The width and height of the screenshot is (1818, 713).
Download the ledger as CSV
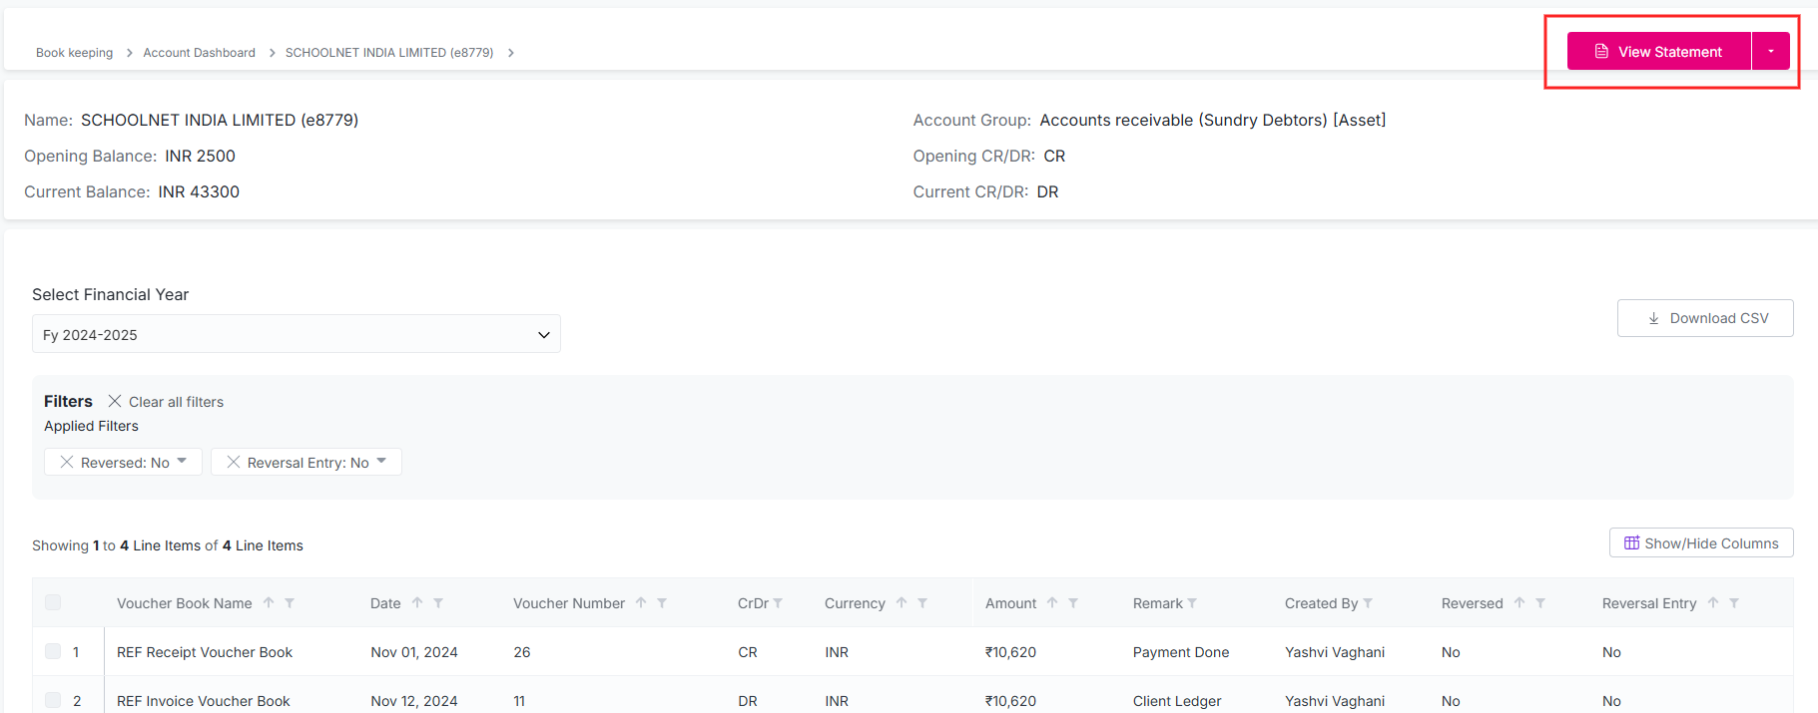tap(1705, 318)
